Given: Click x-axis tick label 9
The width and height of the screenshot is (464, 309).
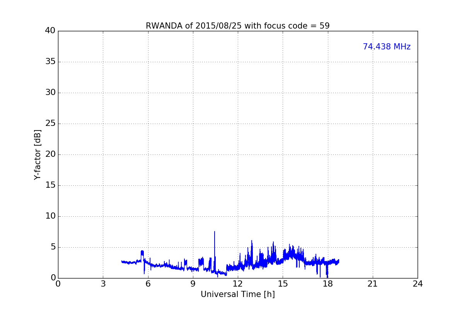Looking at the screenshot, I should point(193,284).
